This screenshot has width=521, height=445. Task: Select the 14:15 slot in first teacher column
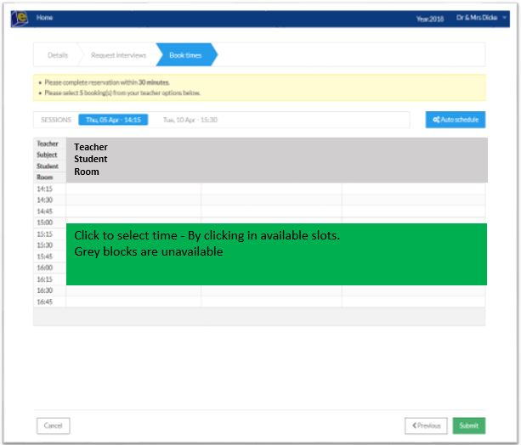point(133,189)
